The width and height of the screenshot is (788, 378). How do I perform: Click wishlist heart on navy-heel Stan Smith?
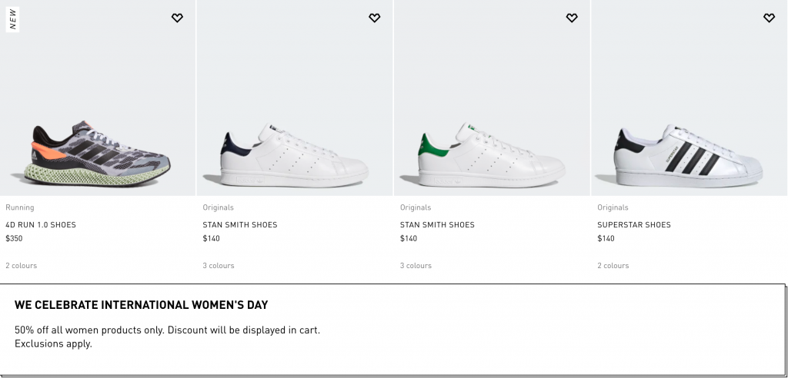coord(374,18)
